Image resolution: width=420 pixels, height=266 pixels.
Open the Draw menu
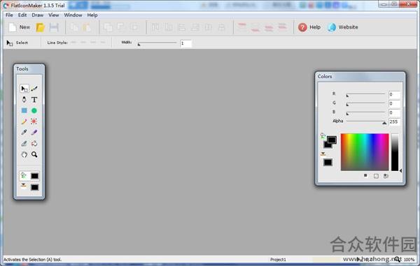[x=38, y=15]
